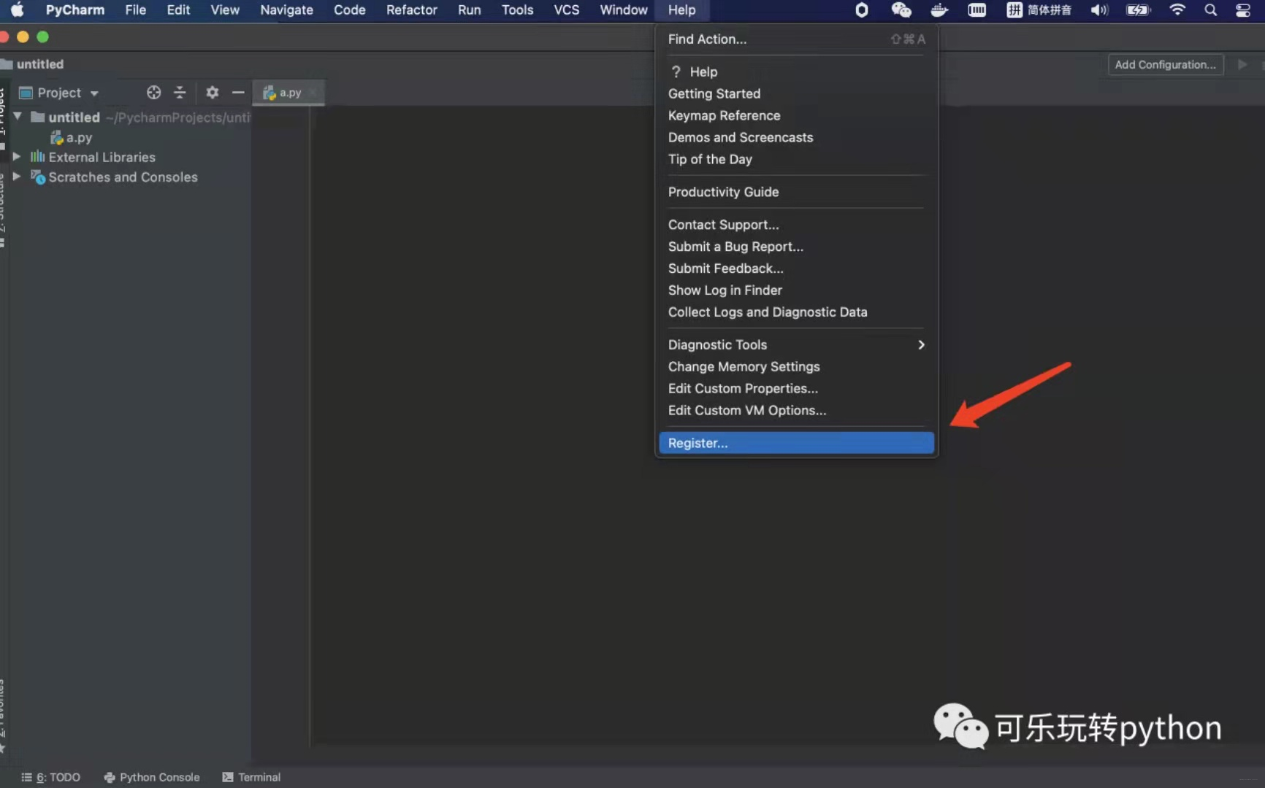1265x788 pixels.
Task: Choose Collect Logs and Diagnostic Data
Action: pos(796,312)
